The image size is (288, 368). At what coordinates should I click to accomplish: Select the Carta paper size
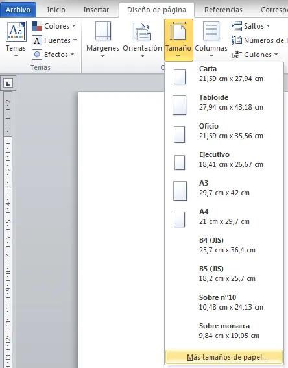click(x=224, y=77)
